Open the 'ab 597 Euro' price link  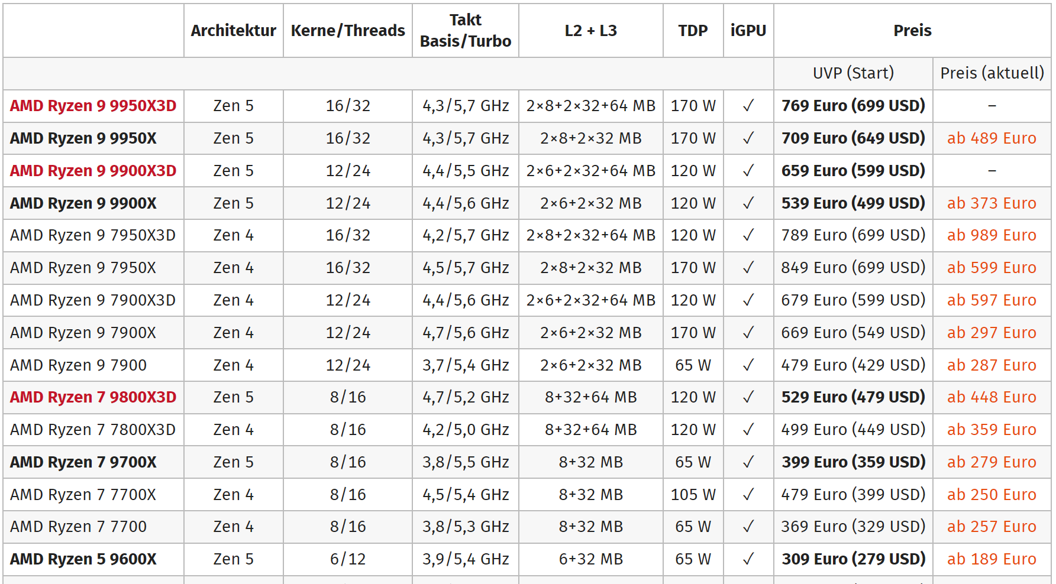pyautogui.click(x=992, y=300)
